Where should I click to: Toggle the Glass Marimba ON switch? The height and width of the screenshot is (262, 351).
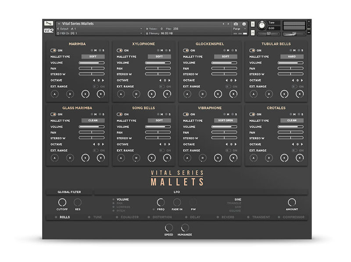tap(53, 114)
